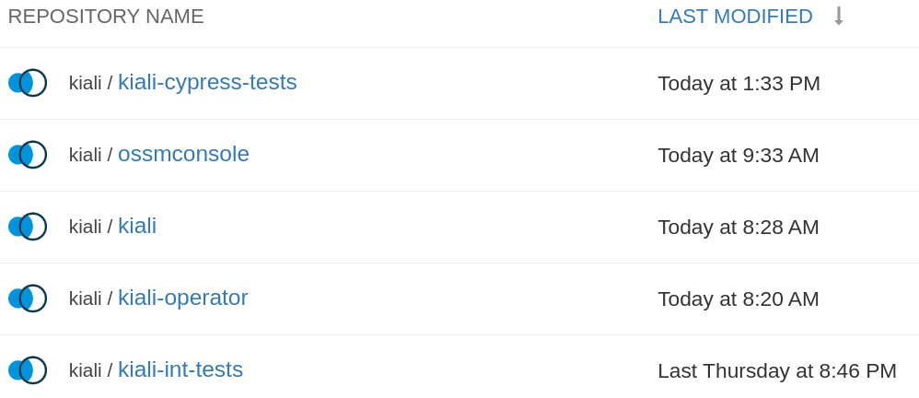919x398 pixels.
Task: Open the kiali repository link
Action: coord(137,226)
